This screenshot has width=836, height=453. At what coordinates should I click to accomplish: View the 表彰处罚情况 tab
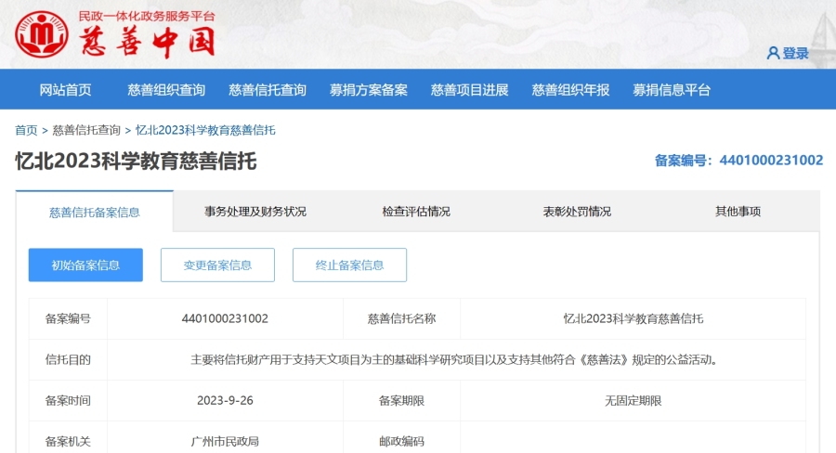point(577,212)
